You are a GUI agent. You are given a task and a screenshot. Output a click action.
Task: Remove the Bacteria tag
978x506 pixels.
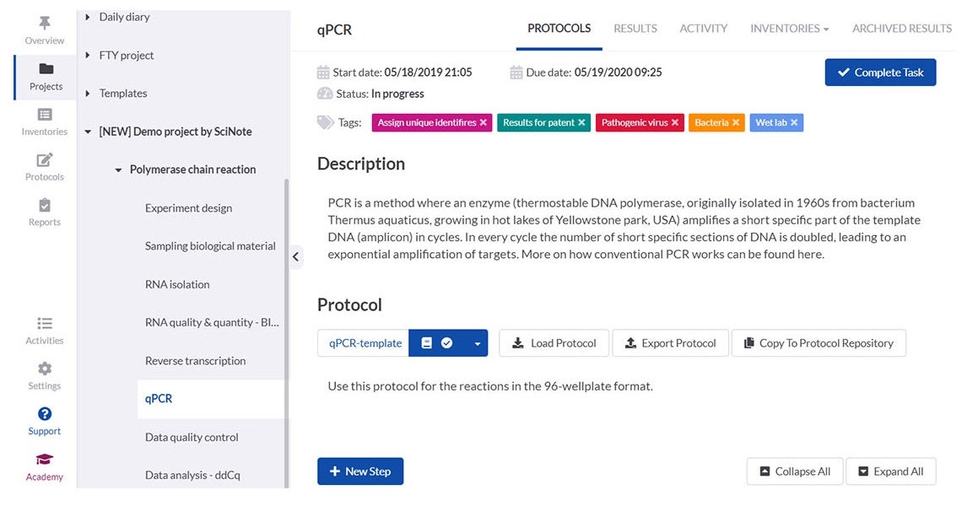[736, 123]
